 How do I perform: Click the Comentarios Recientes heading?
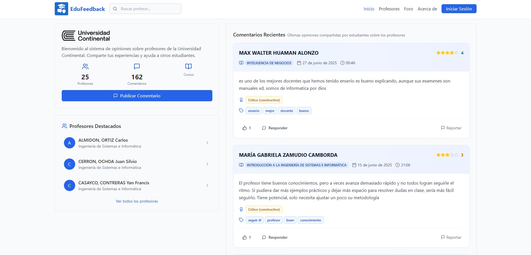[259, 35]
